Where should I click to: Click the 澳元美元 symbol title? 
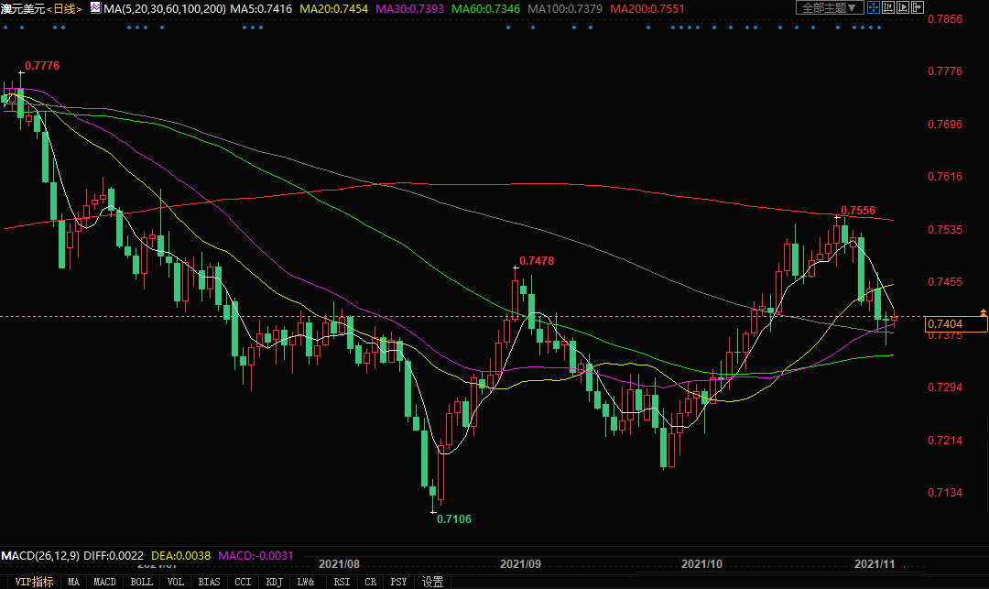click(x=22, y=8)
